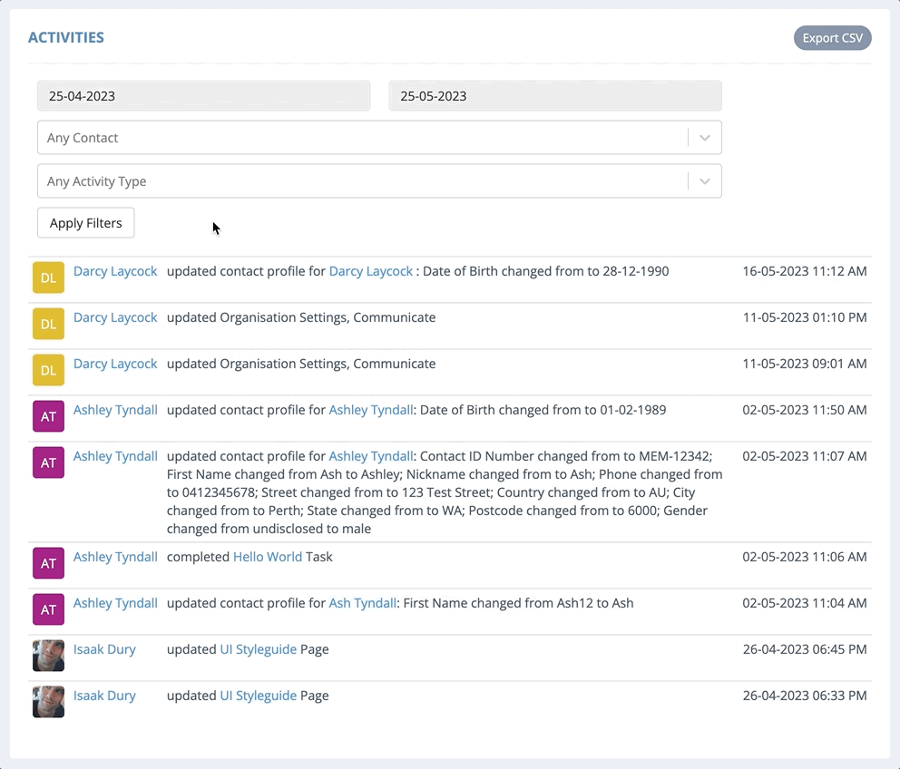Click the AT avatar beside the Hello World task
The width and height of the screenshot is (900, 769).
click(48, 563)
